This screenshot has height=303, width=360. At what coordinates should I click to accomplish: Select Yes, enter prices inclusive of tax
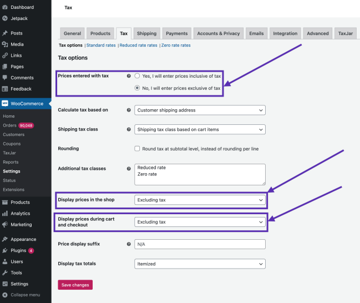pyautogui.click(x=137, y=76)
